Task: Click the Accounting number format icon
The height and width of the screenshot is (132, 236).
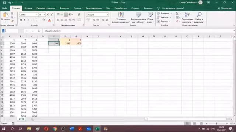Action: (x=88, y=20)
